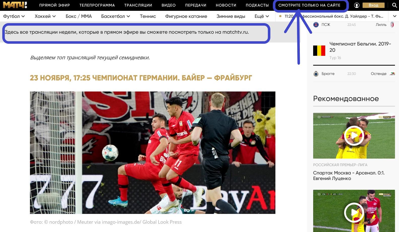Expand the Футбол dropdown
Image resolution: width=399 pixels, height=232 pixels.
[x=14, y=16]
